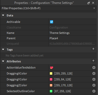Click the [255, 84, 128] color value
Image resolution: width=98 pixels, height=95 pixels.
click(63, 79)
